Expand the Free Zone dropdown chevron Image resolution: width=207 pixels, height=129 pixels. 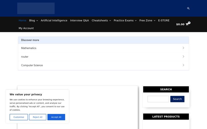tap(154, 21)
